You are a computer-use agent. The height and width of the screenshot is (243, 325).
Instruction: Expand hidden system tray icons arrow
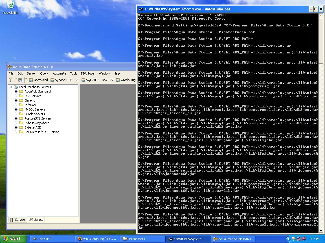pos(288,239)
